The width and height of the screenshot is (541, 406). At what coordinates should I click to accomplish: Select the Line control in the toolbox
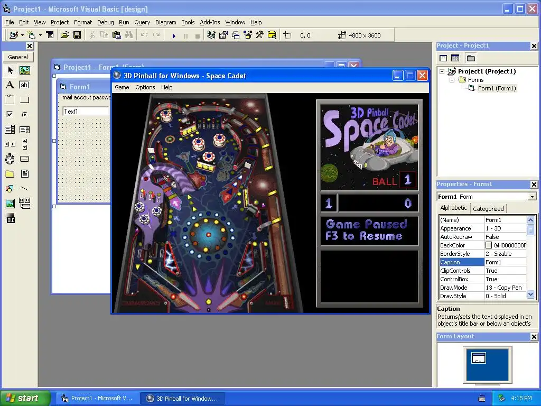tap(24, 189)
